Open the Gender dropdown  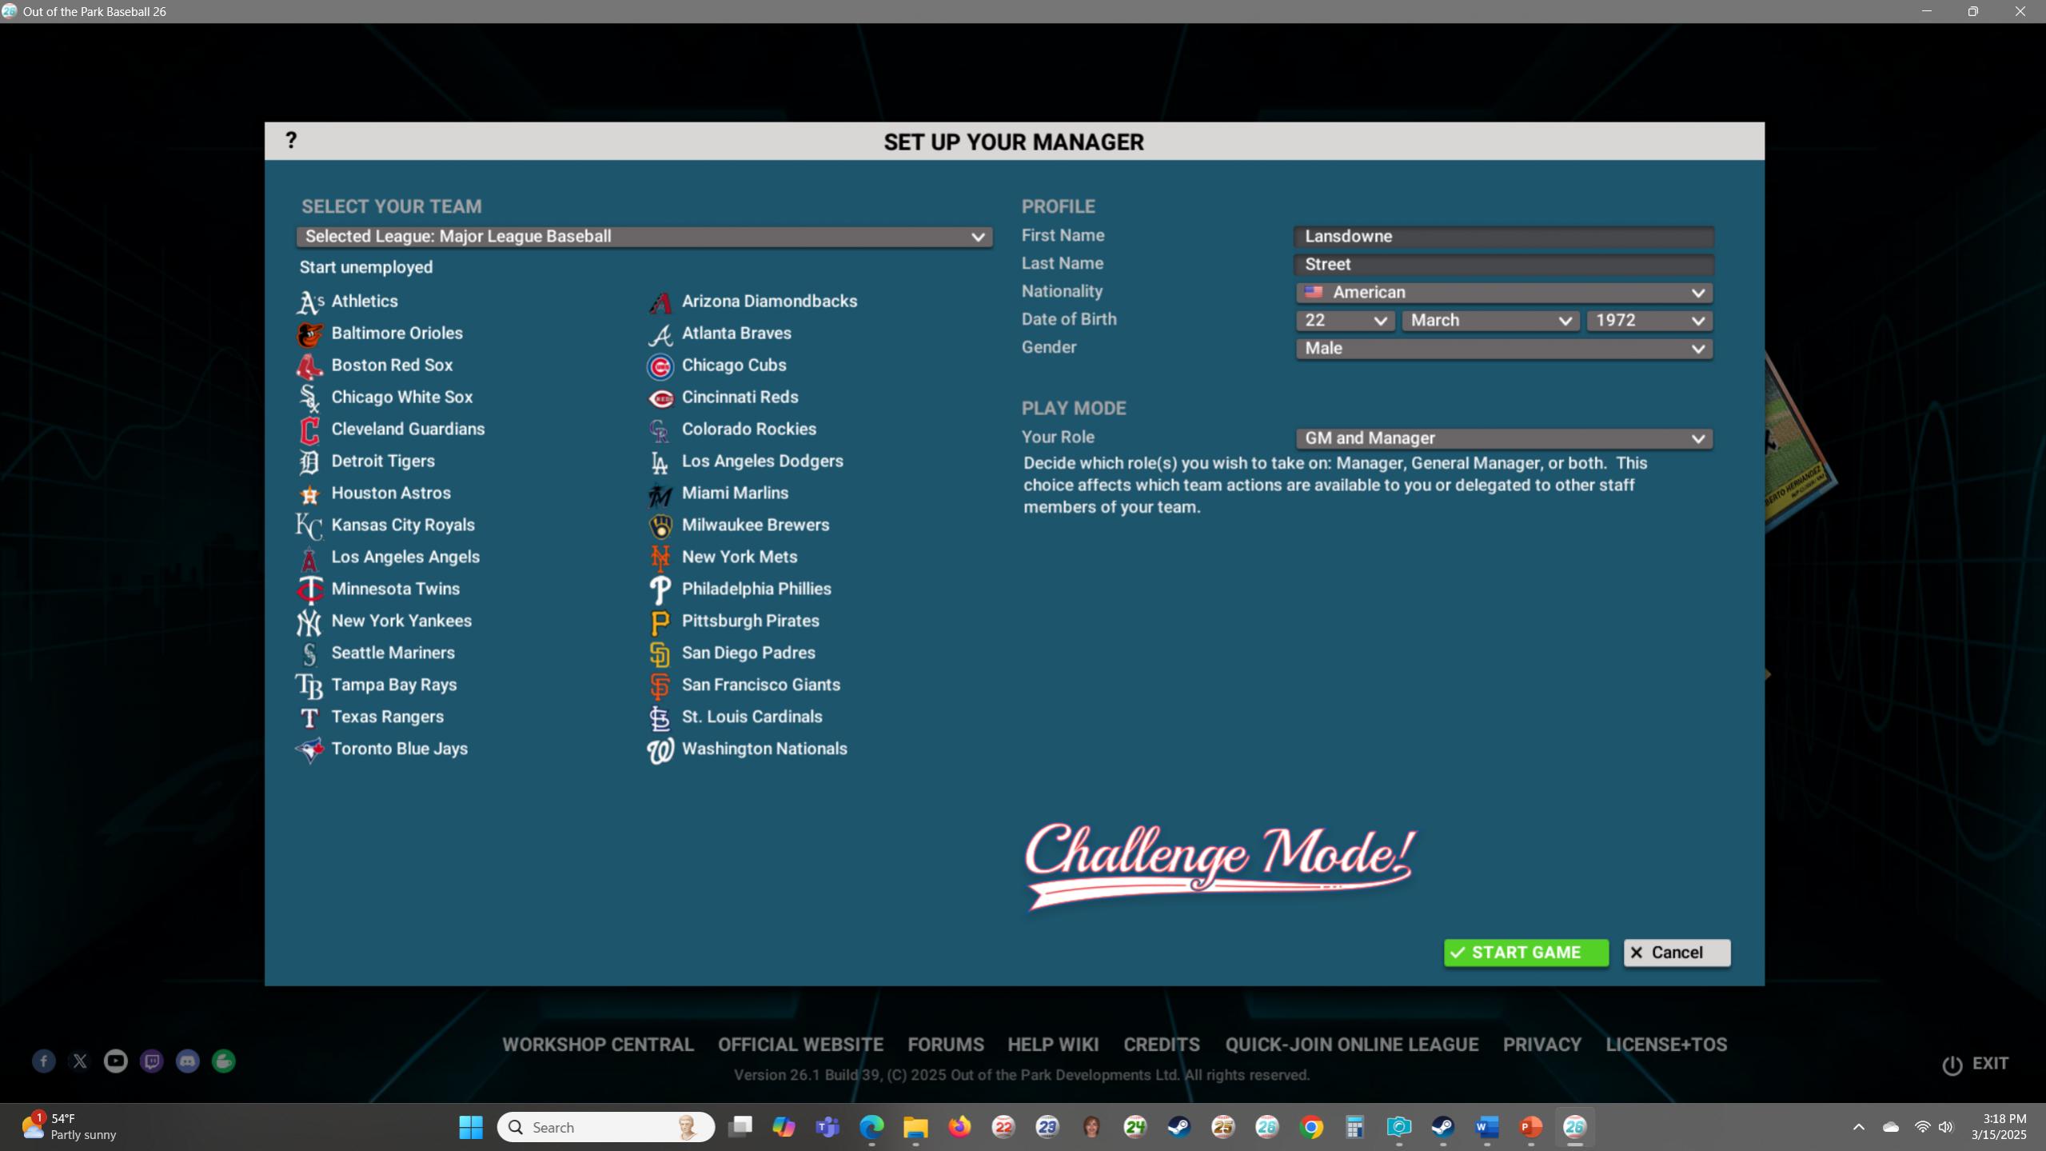[1503, 349]
